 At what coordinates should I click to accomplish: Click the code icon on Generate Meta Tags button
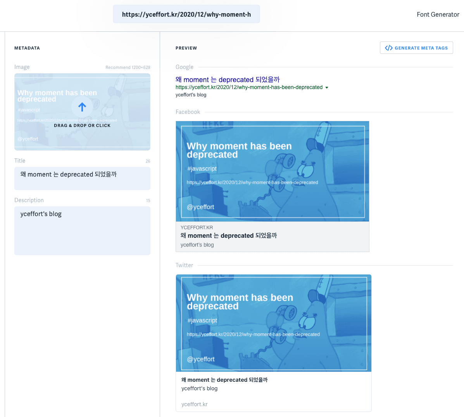click(x=389, y=47)
